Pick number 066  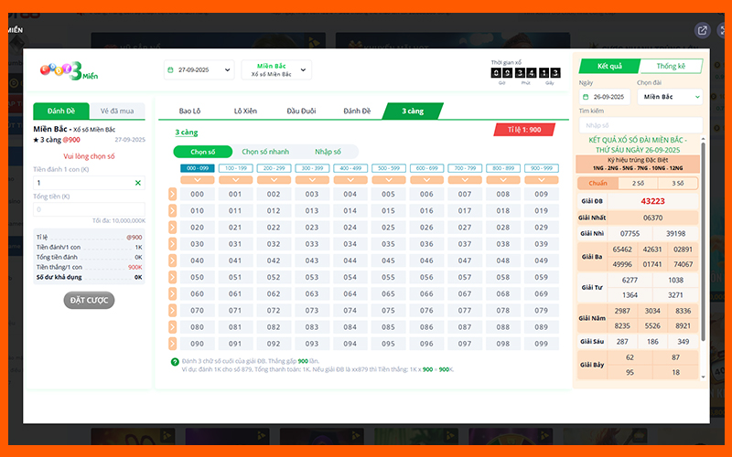(x=426, y=293)
